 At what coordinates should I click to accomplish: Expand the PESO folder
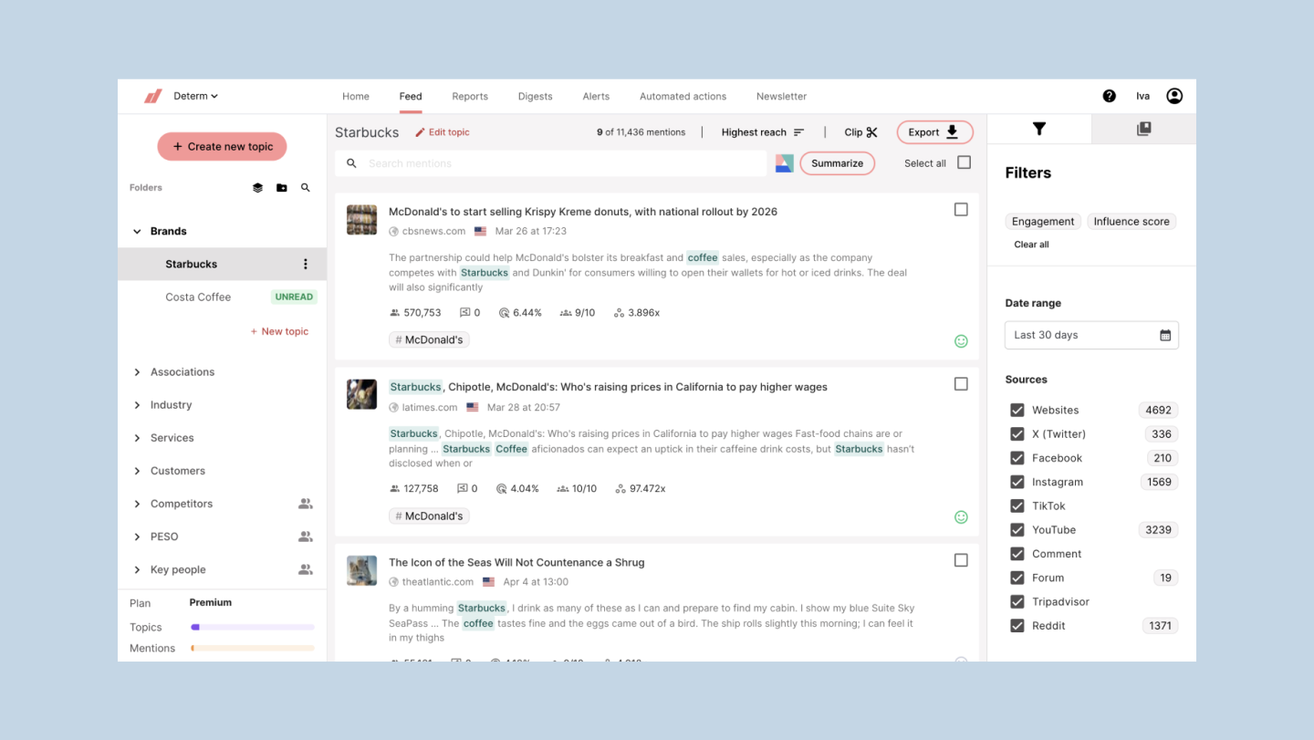[x=137, y=537]
